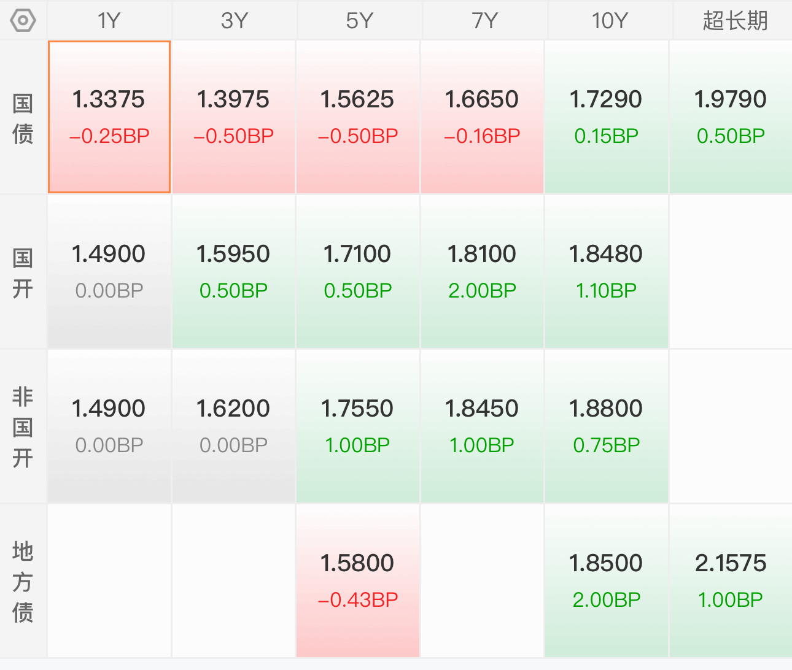Open the 国债 1Y cell showing 1.3375

(x=109, y=117)
